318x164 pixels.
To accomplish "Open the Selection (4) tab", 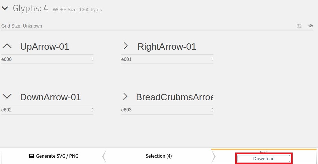I will (159, 156).
